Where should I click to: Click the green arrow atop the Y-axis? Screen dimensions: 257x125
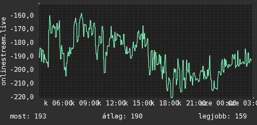[39, 3]
